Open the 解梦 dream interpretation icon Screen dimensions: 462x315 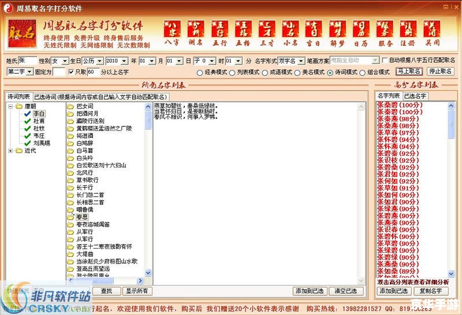pos(337,33)
